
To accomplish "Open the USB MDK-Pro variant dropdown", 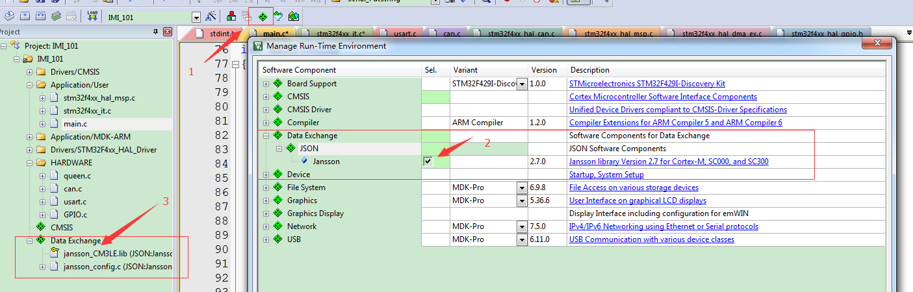I will [x=522, y=239].
